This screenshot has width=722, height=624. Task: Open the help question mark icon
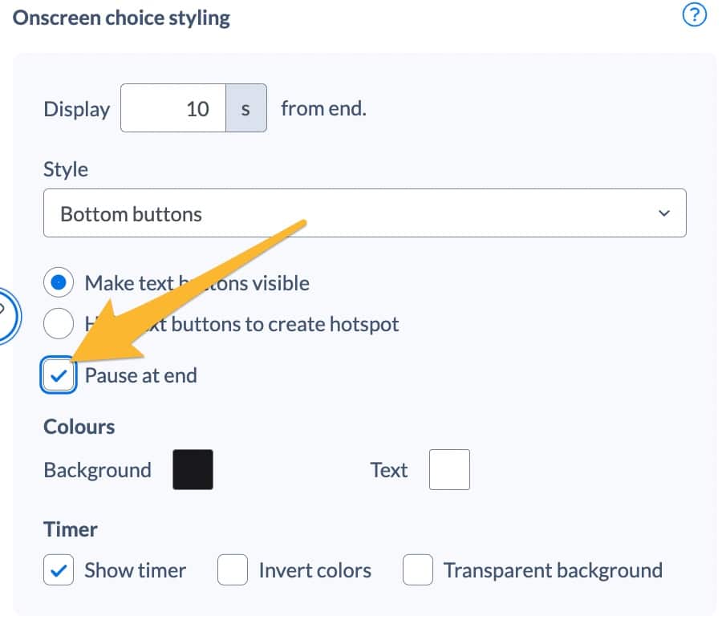point(694,15)
